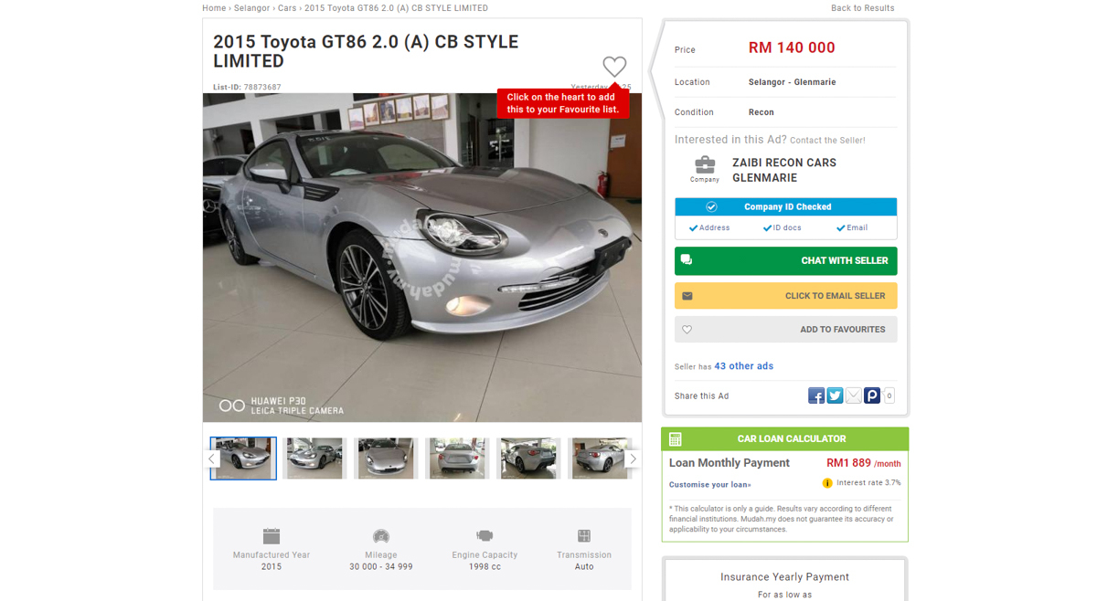This screenshot has width=1097, height=601.
Task: Share this ad on Pinterest
Action: [x=872, y=395]
